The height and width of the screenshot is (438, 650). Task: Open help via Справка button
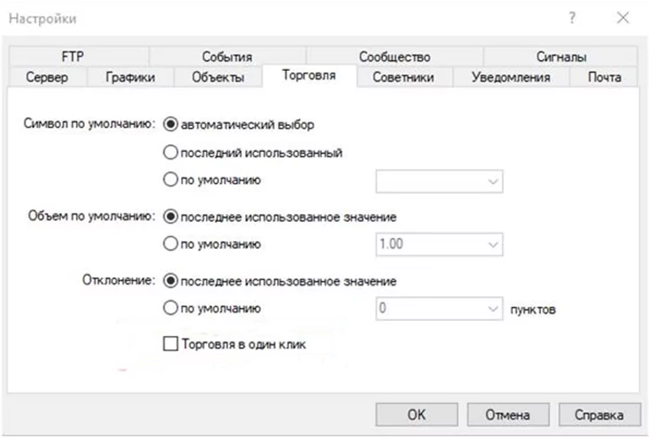pyautogui.click(x=599, y=415)
